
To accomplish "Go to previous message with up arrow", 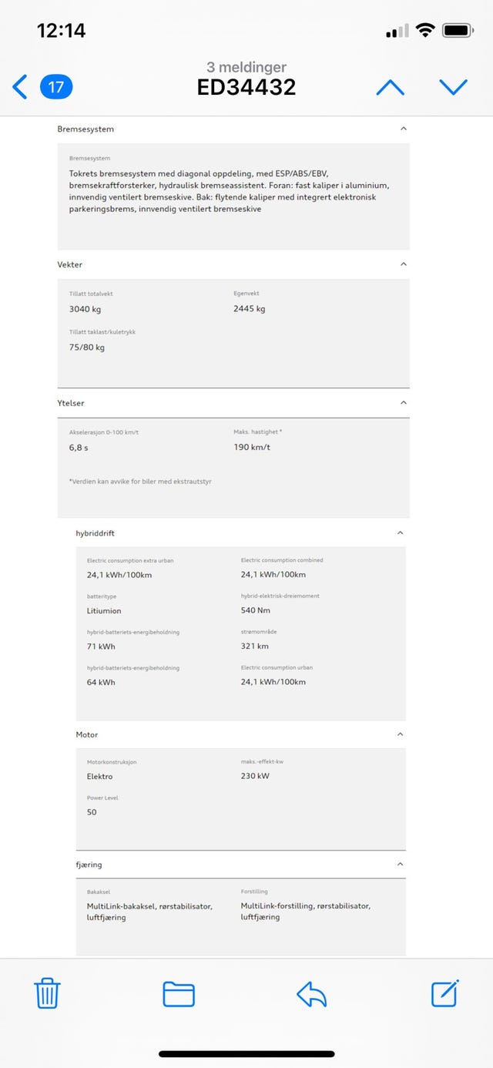I will [x=391, y=87].
